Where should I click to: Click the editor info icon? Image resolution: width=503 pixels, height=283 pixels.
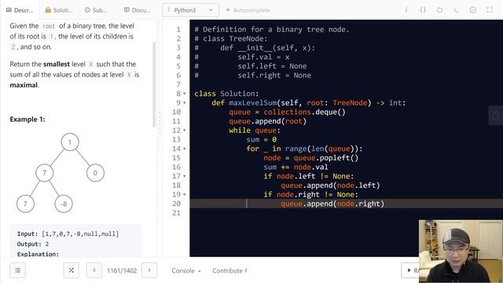[406, 10]
